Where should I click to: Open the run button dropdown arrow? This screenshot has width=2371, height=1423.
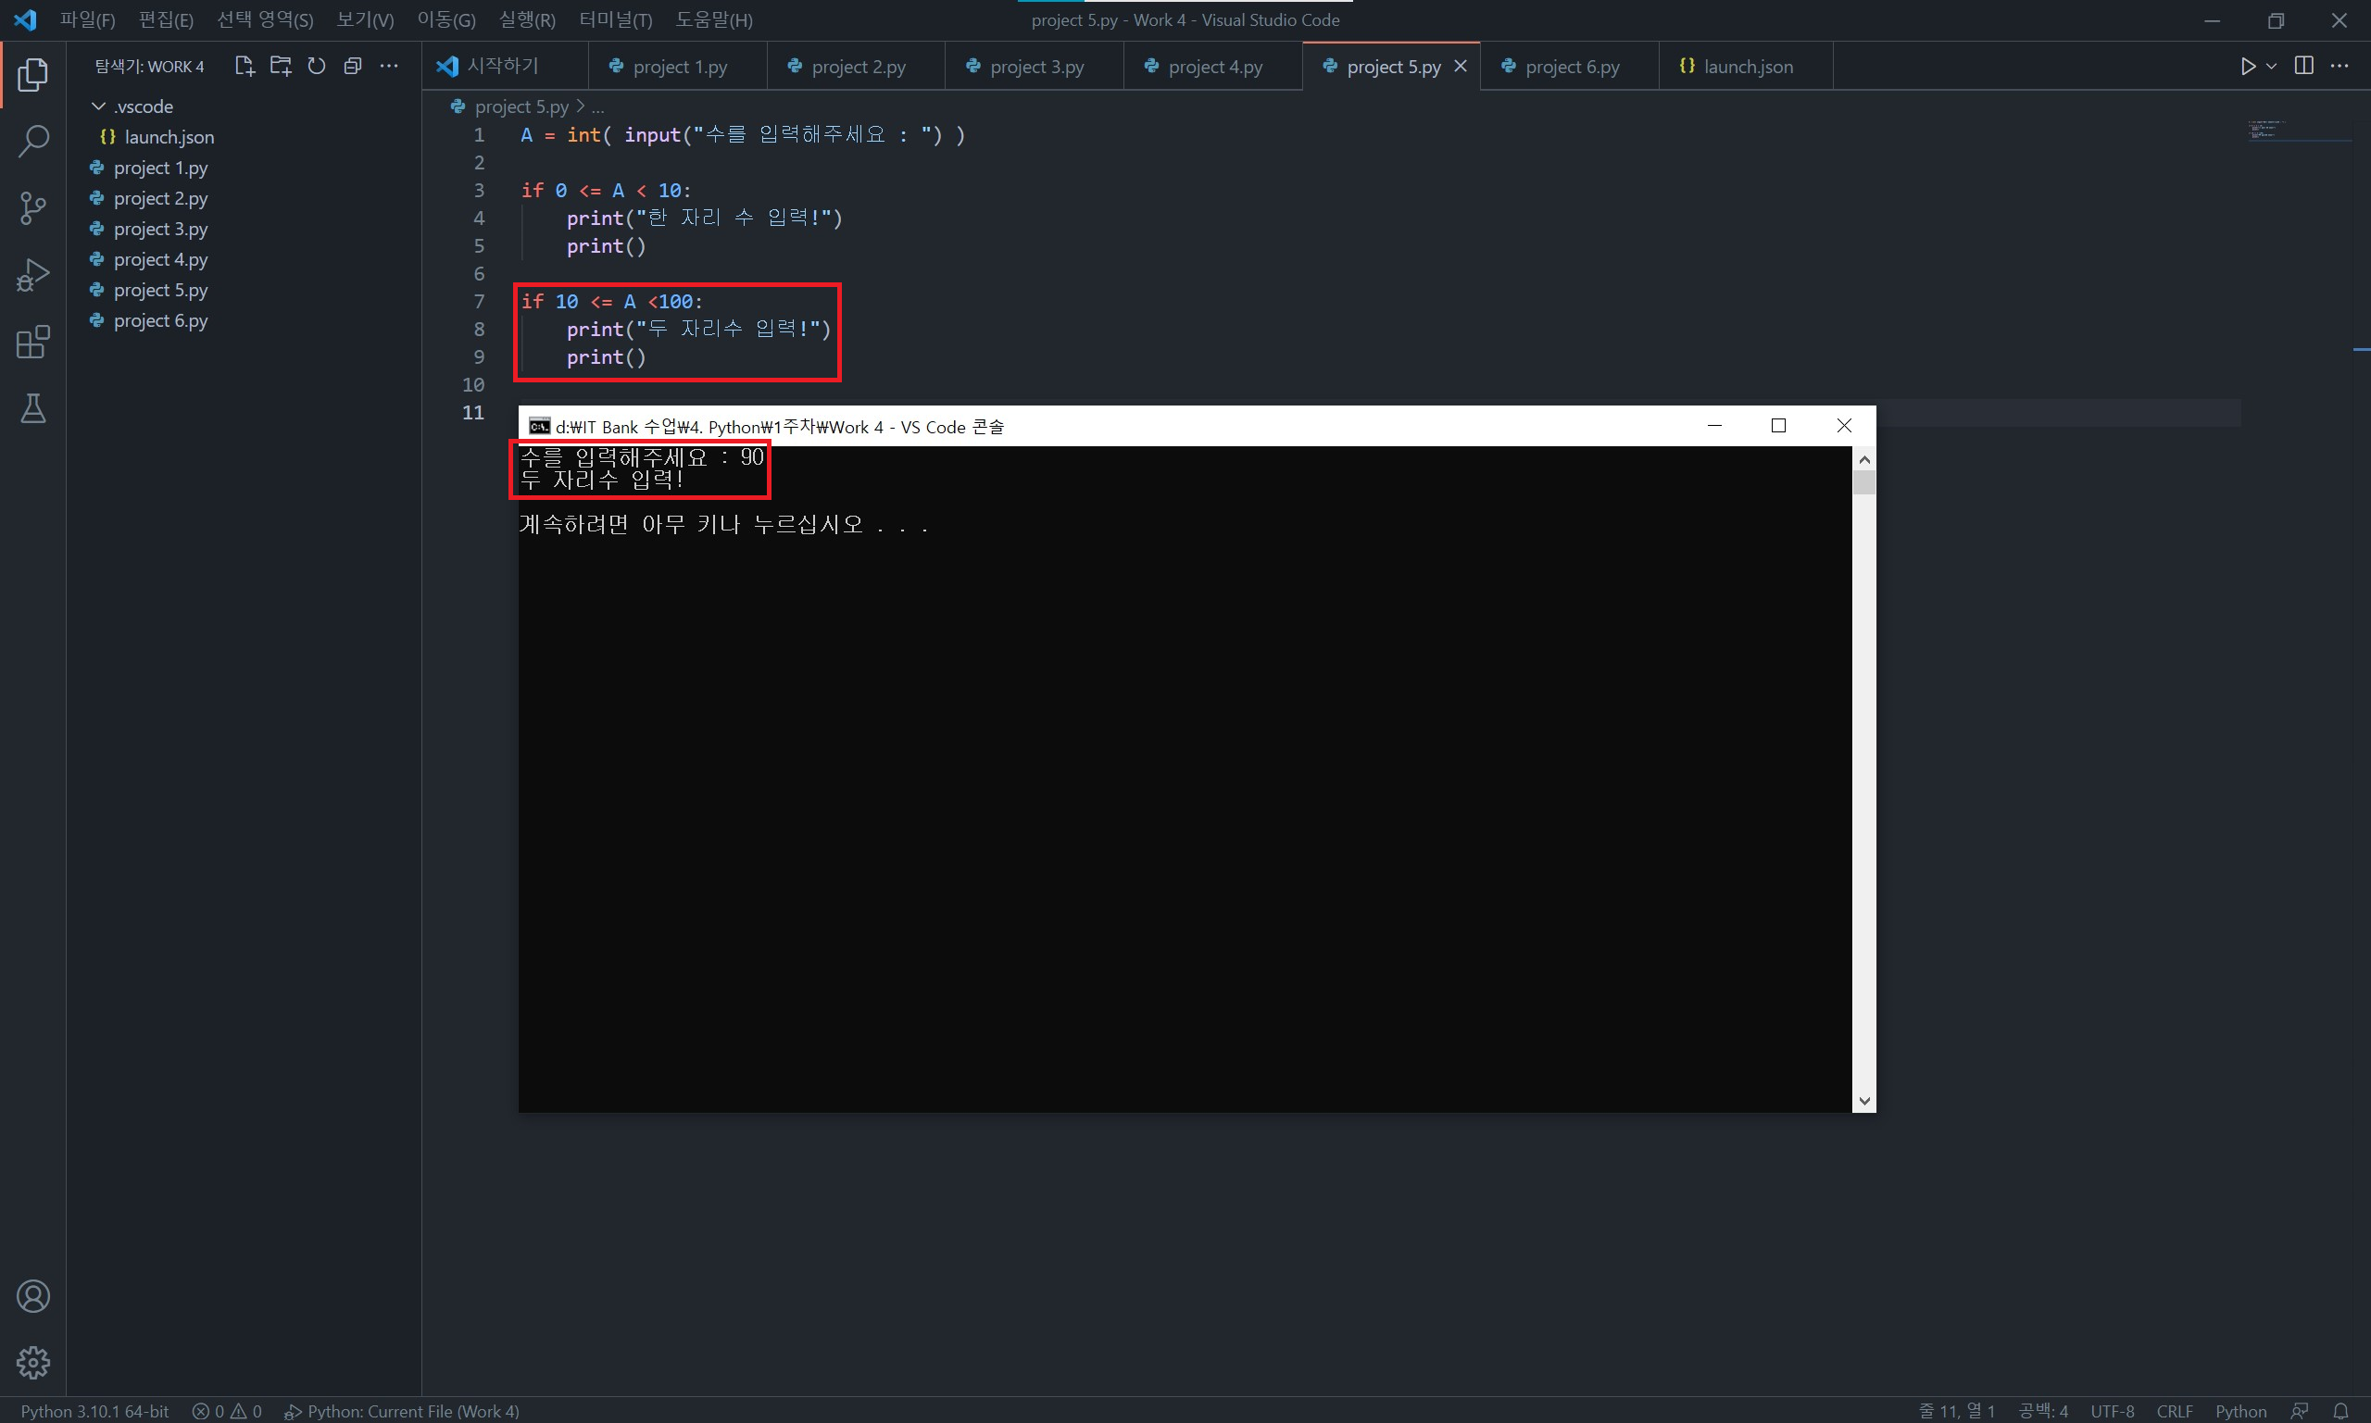2271,66
